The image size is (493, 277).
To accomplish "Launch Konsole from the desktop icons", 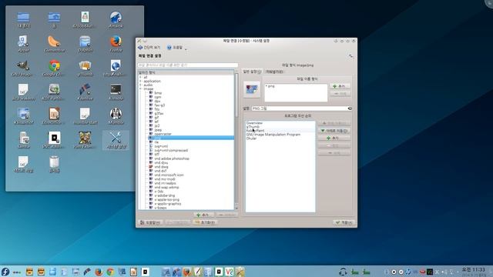I will point(116,92).
